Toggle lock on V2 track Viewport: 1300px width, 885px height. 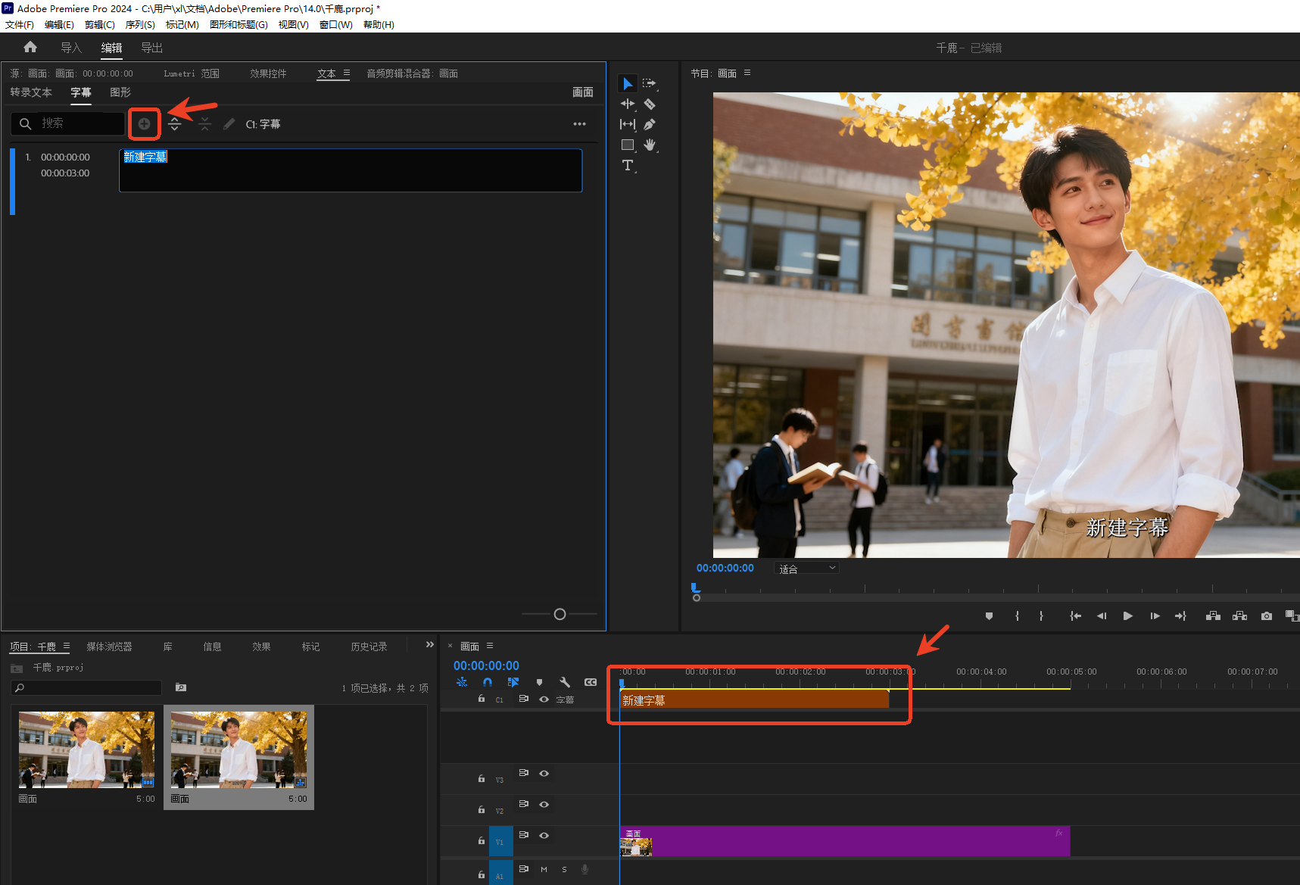[482, 809]
